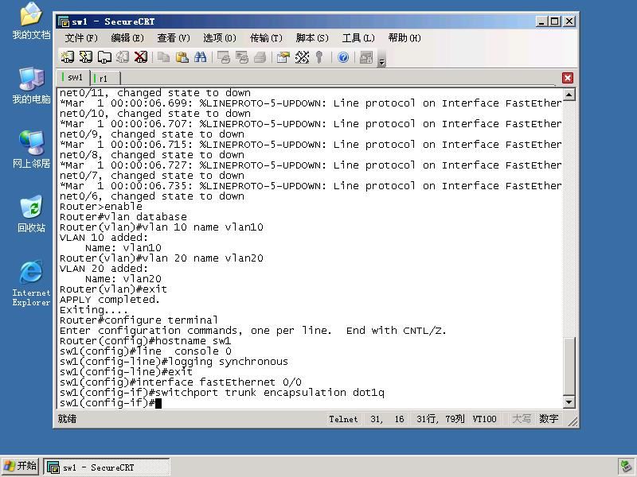Click the line 'Router(config)#hostname sw1'

click(x=145, y=341)
